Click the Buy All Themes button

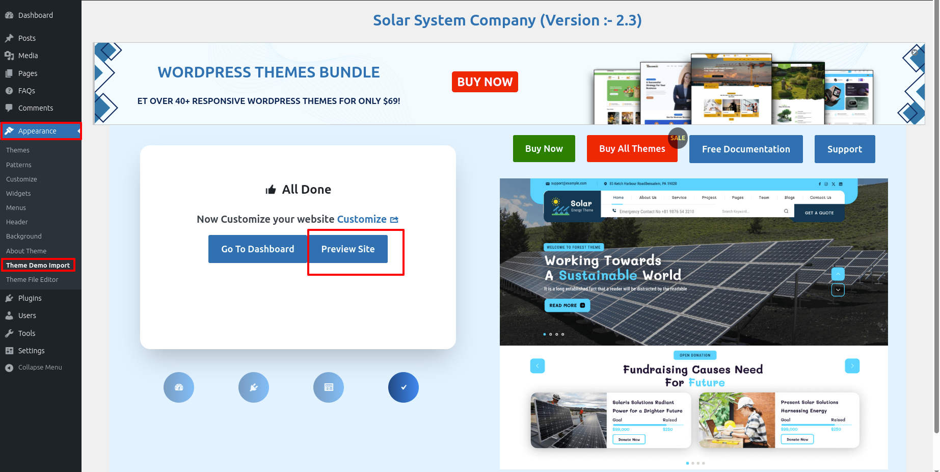point(632,149)
